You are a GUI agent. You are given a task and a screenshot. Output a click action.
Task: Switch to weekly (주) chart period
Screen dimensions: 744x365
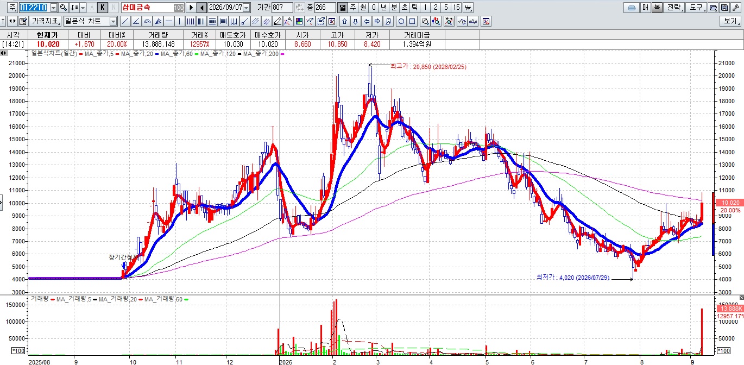coord(353,8)
